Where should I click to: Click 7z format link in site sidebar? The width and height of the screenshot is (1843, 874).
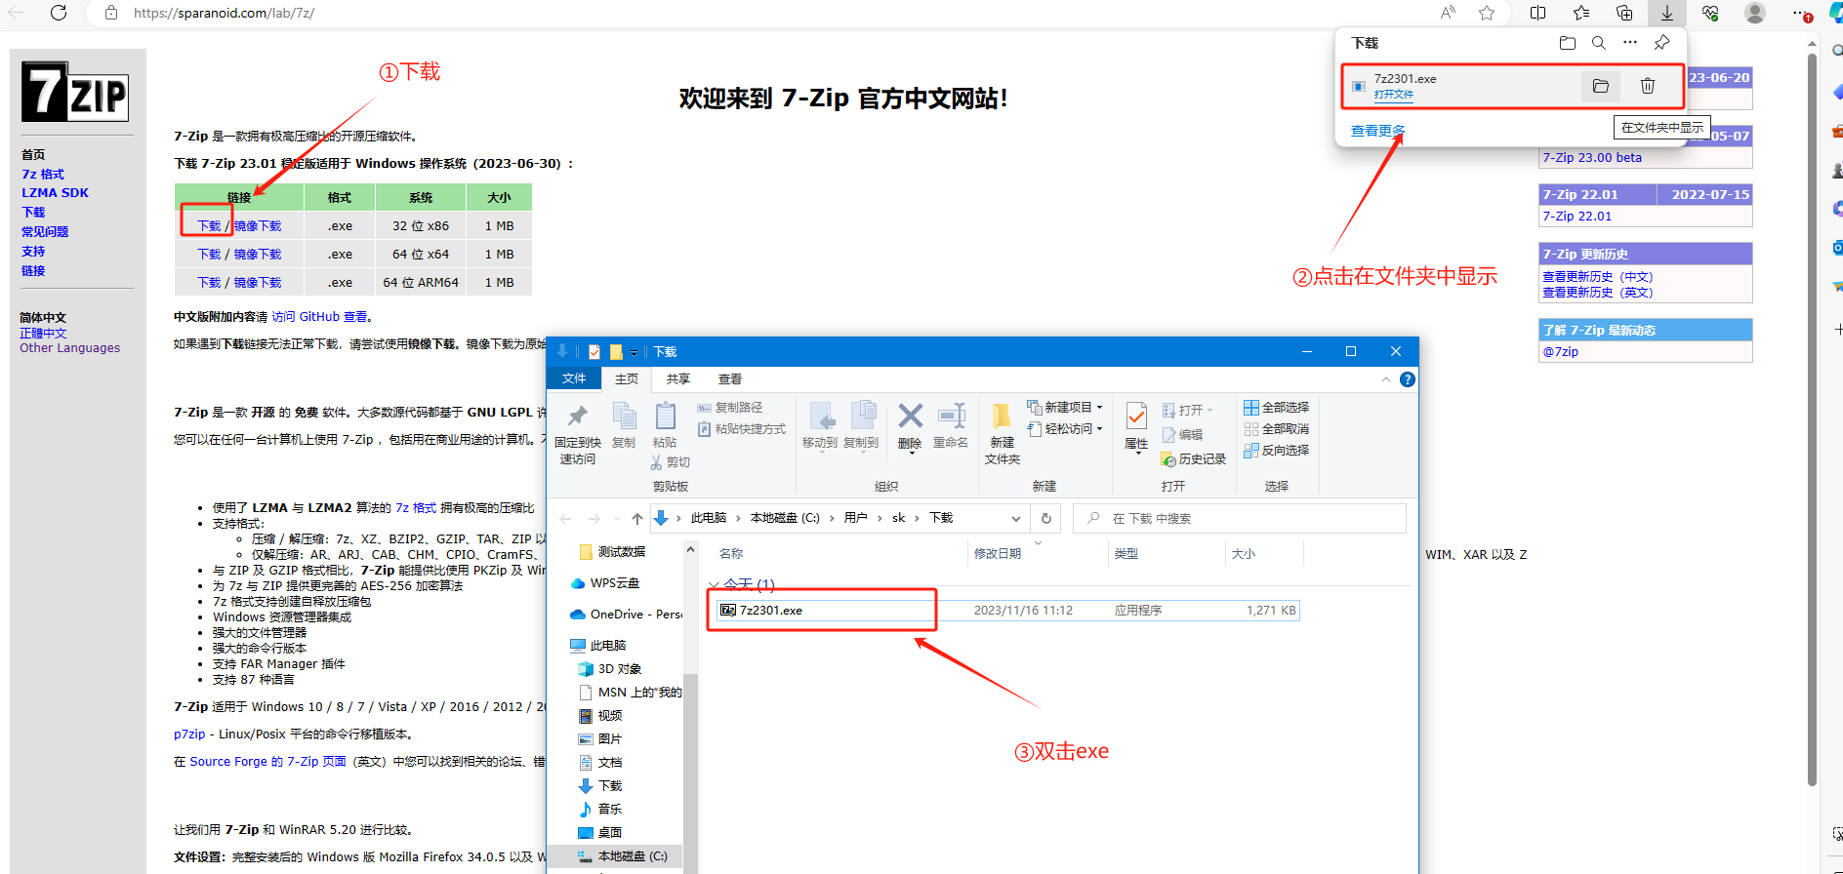(43, 175)
